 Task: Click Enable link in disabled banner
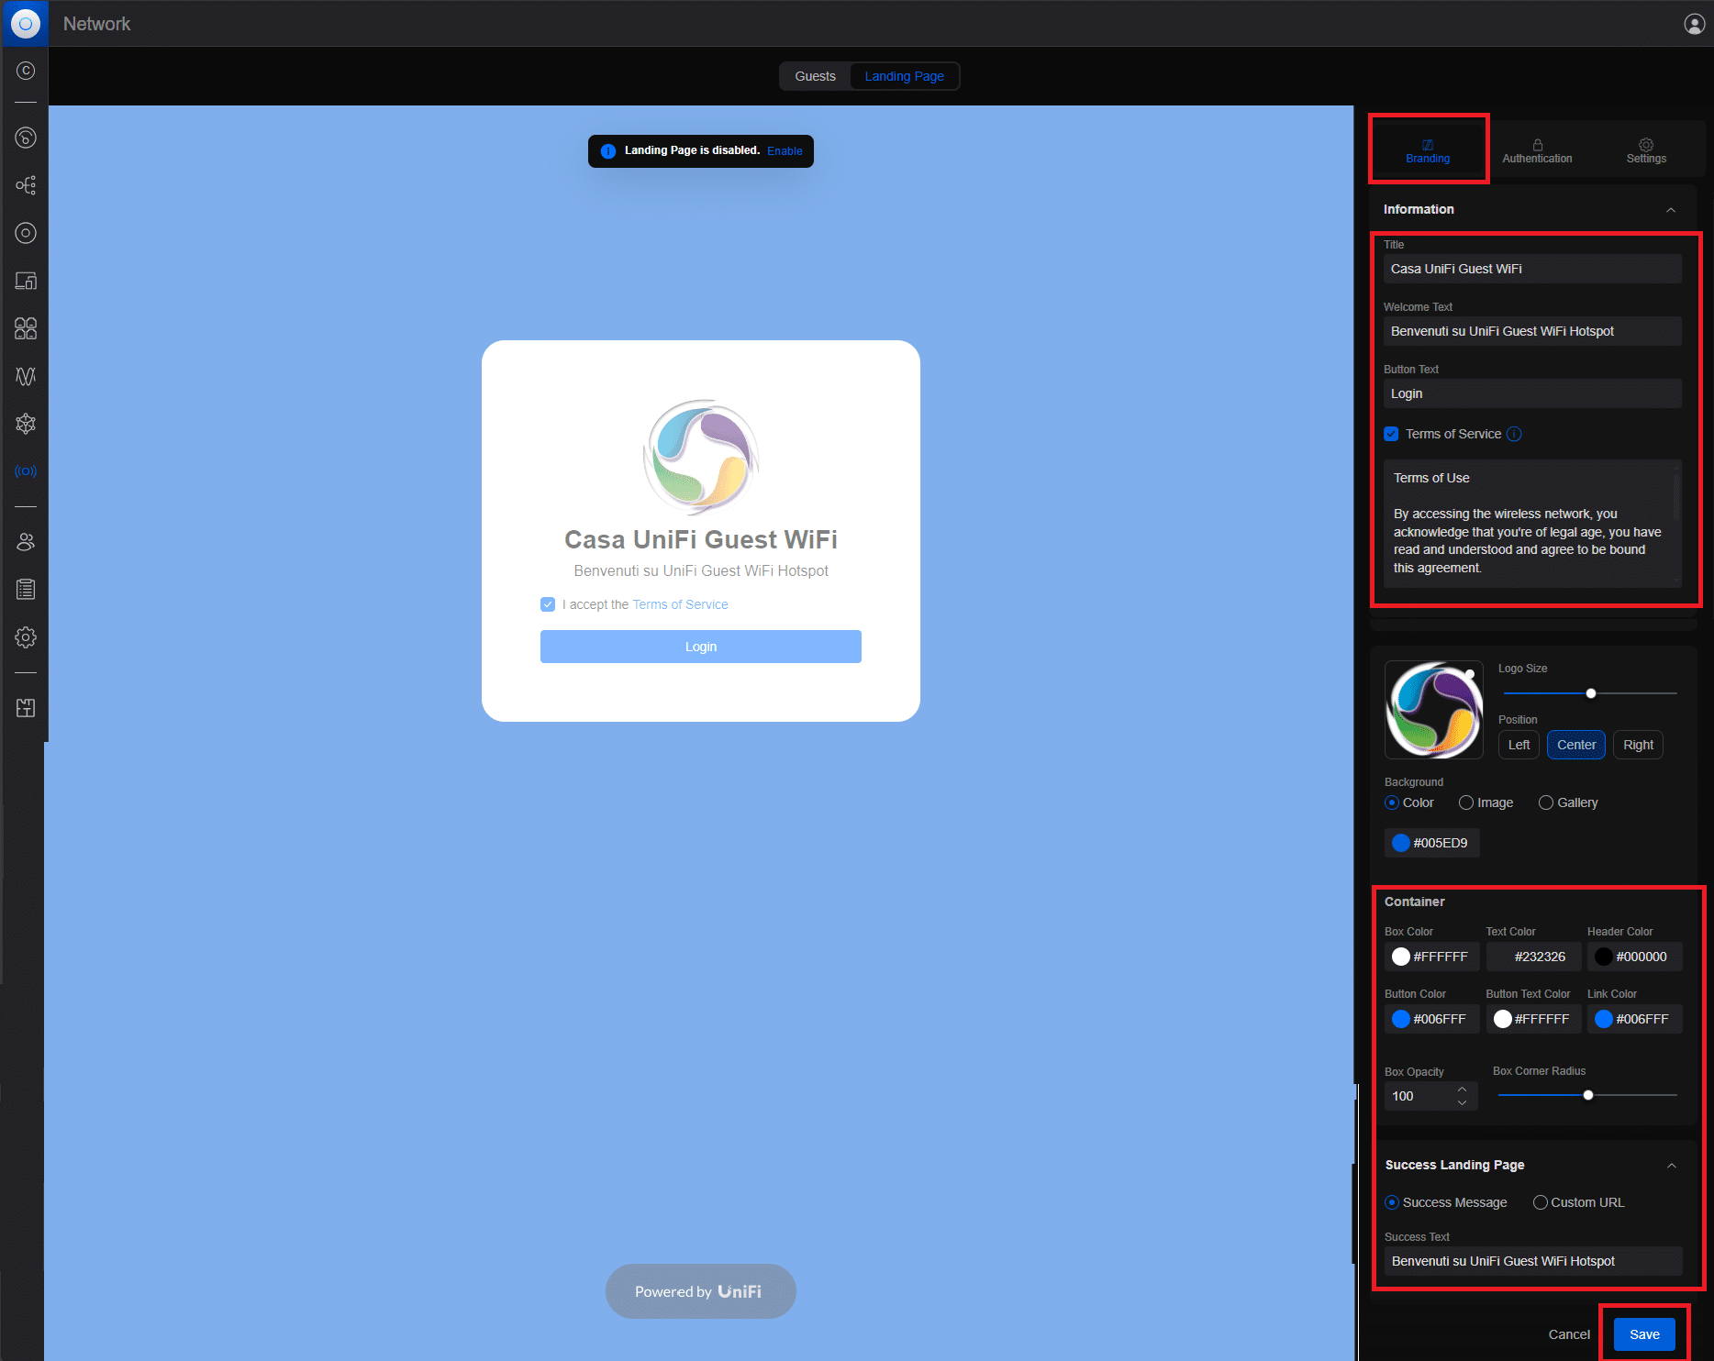(x=785, y=151)
